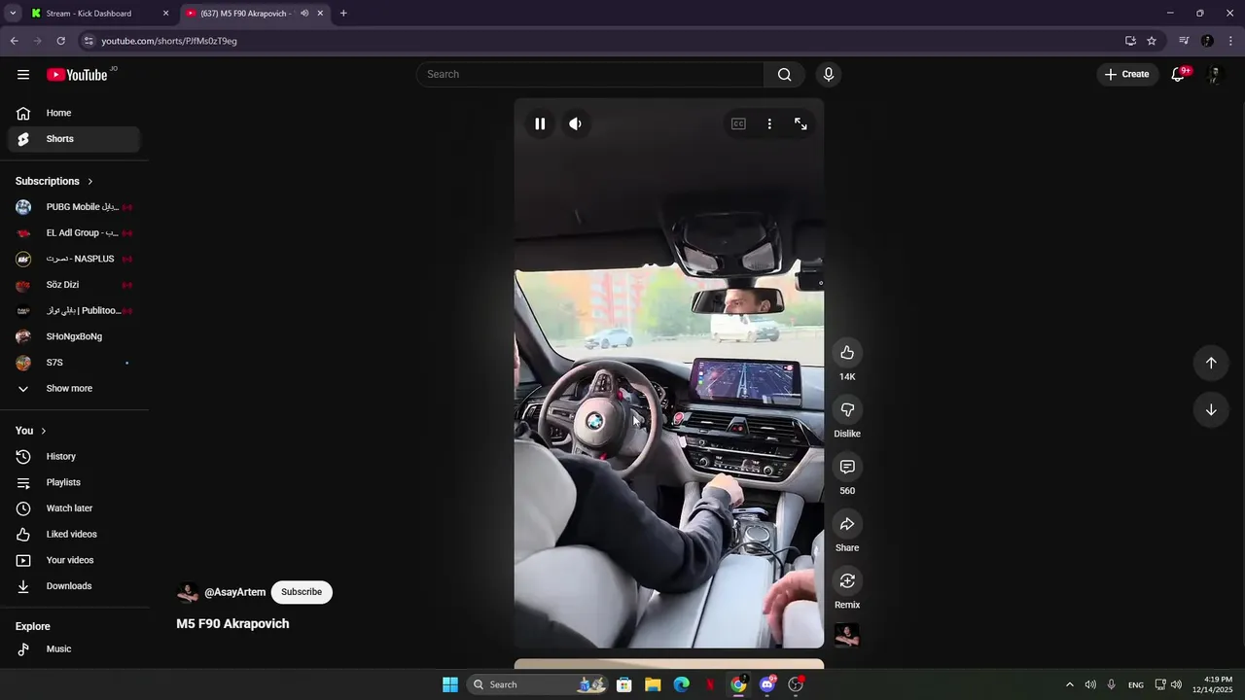Open S7S subscription channel
Viewport: 1245px width, 700px height.
pyautogui.click(x=74, y=363)
